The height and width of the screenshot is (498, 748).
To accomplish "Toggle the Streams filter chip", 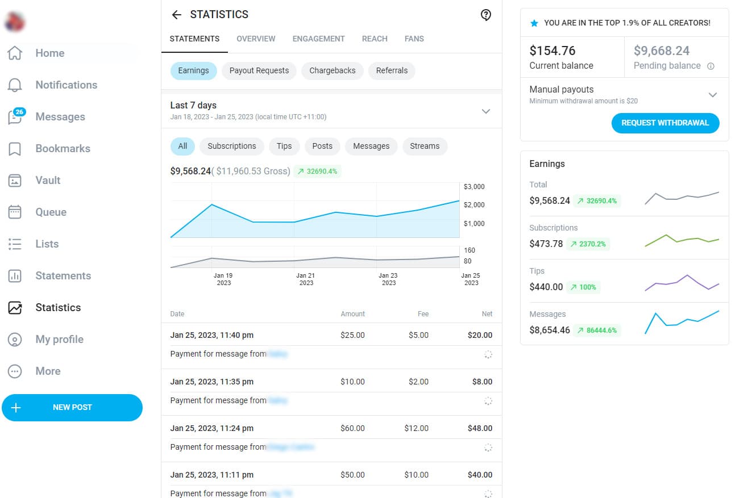I will tap(425, 146).
